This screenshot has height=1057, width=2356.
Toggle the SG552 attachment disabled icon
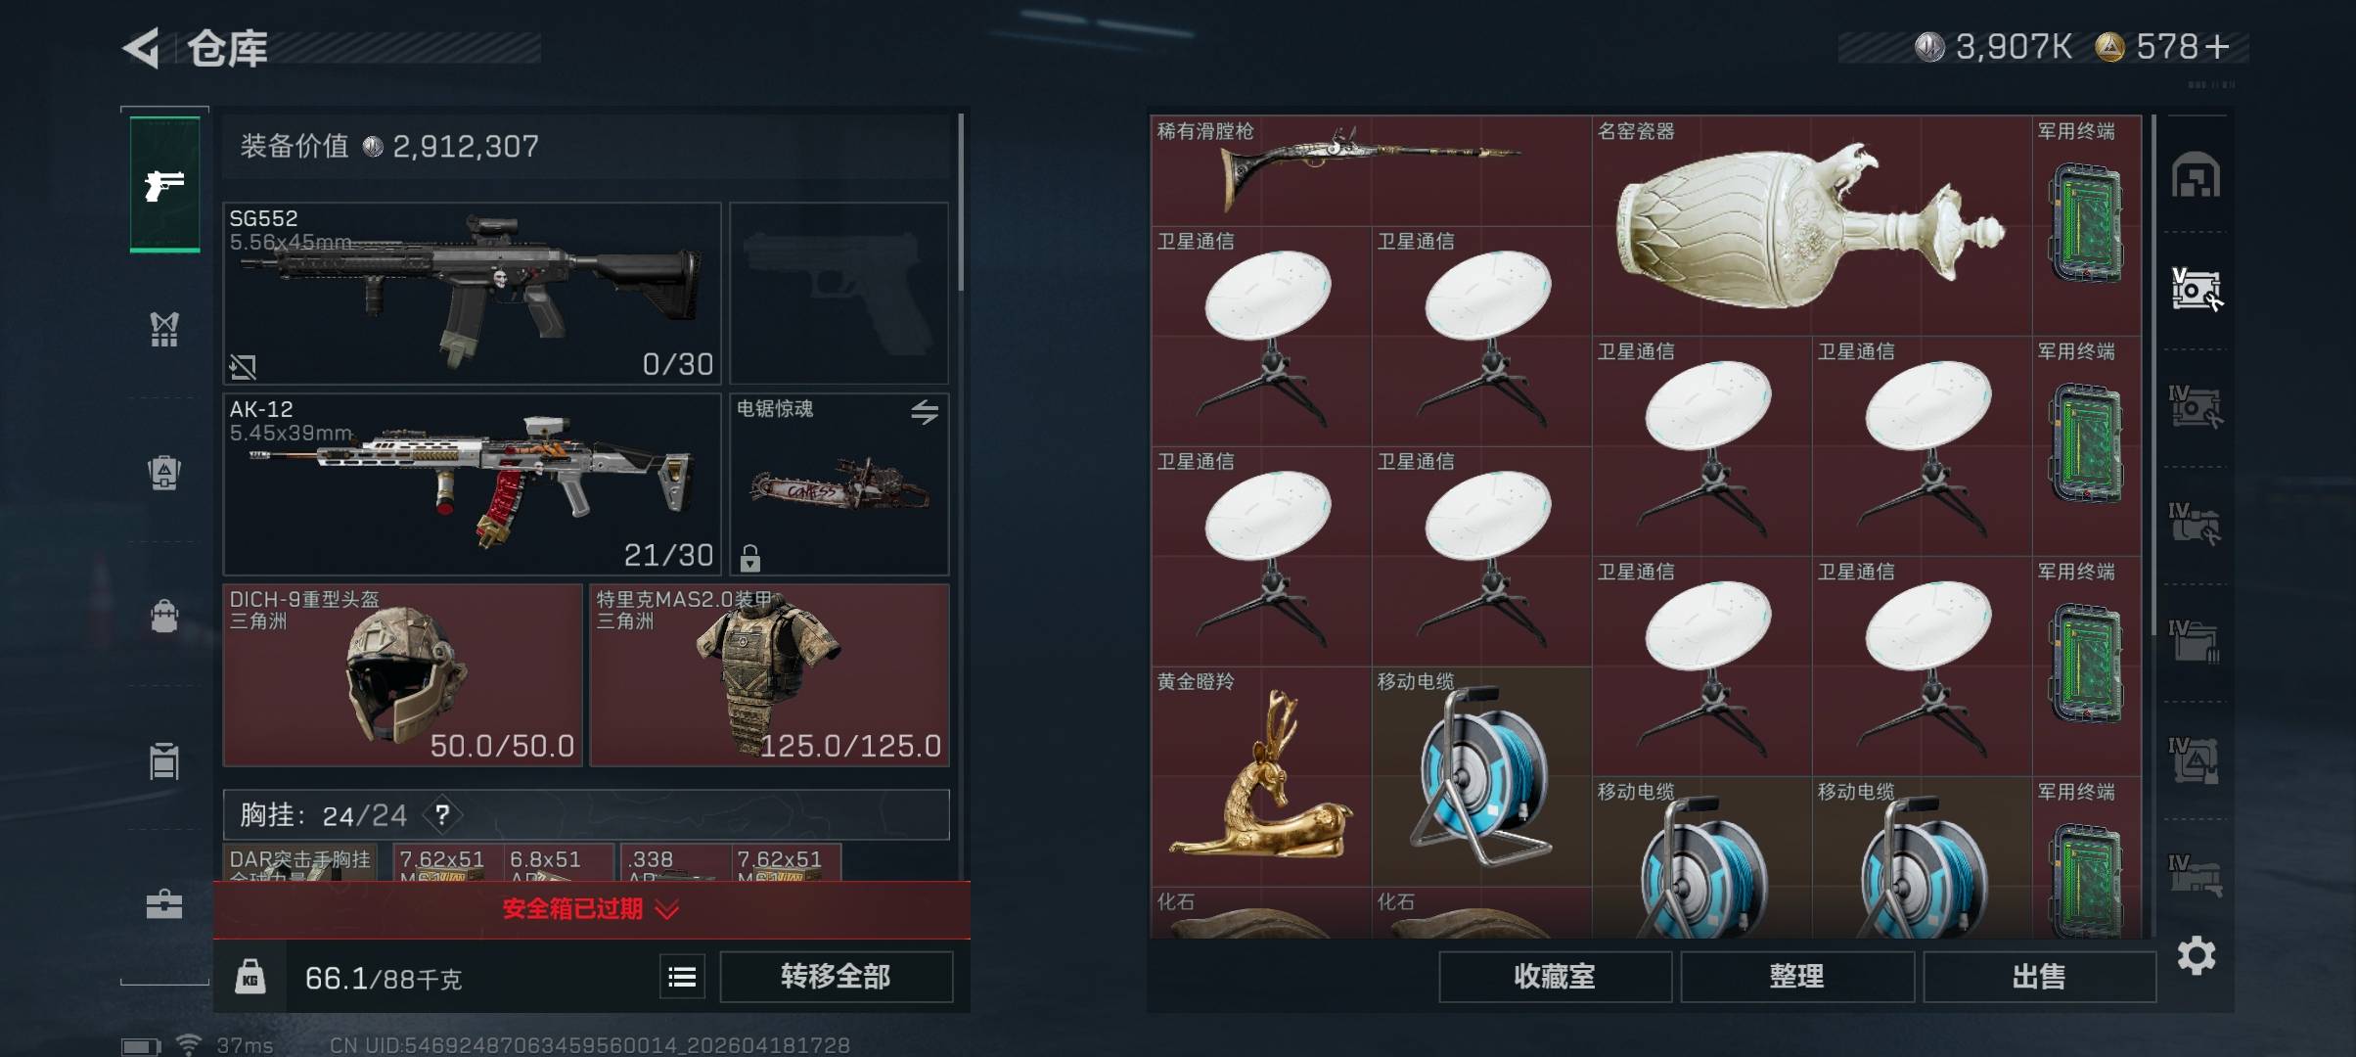point(243,367)
